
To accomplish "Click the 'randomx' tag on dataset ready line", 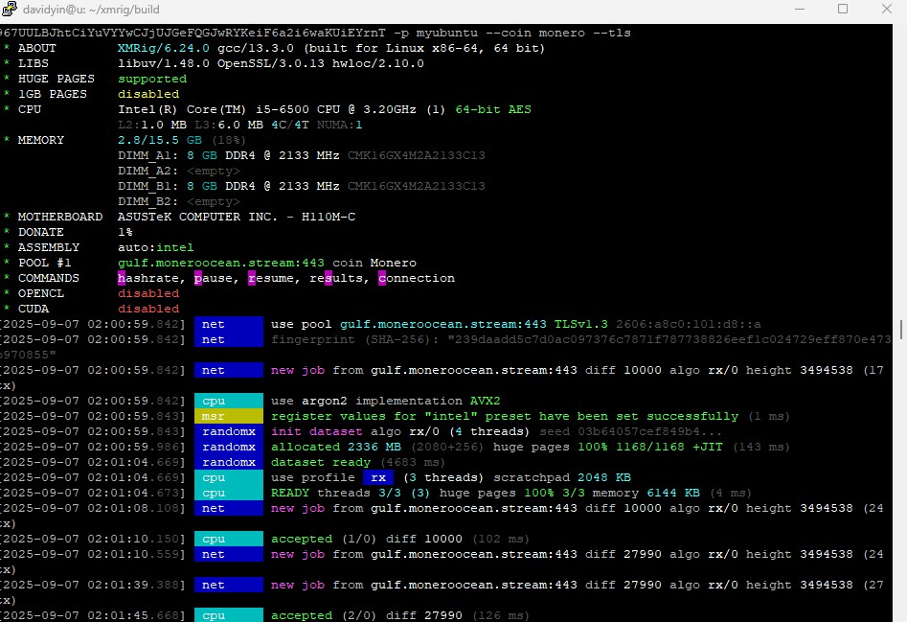I will (228, 462).
